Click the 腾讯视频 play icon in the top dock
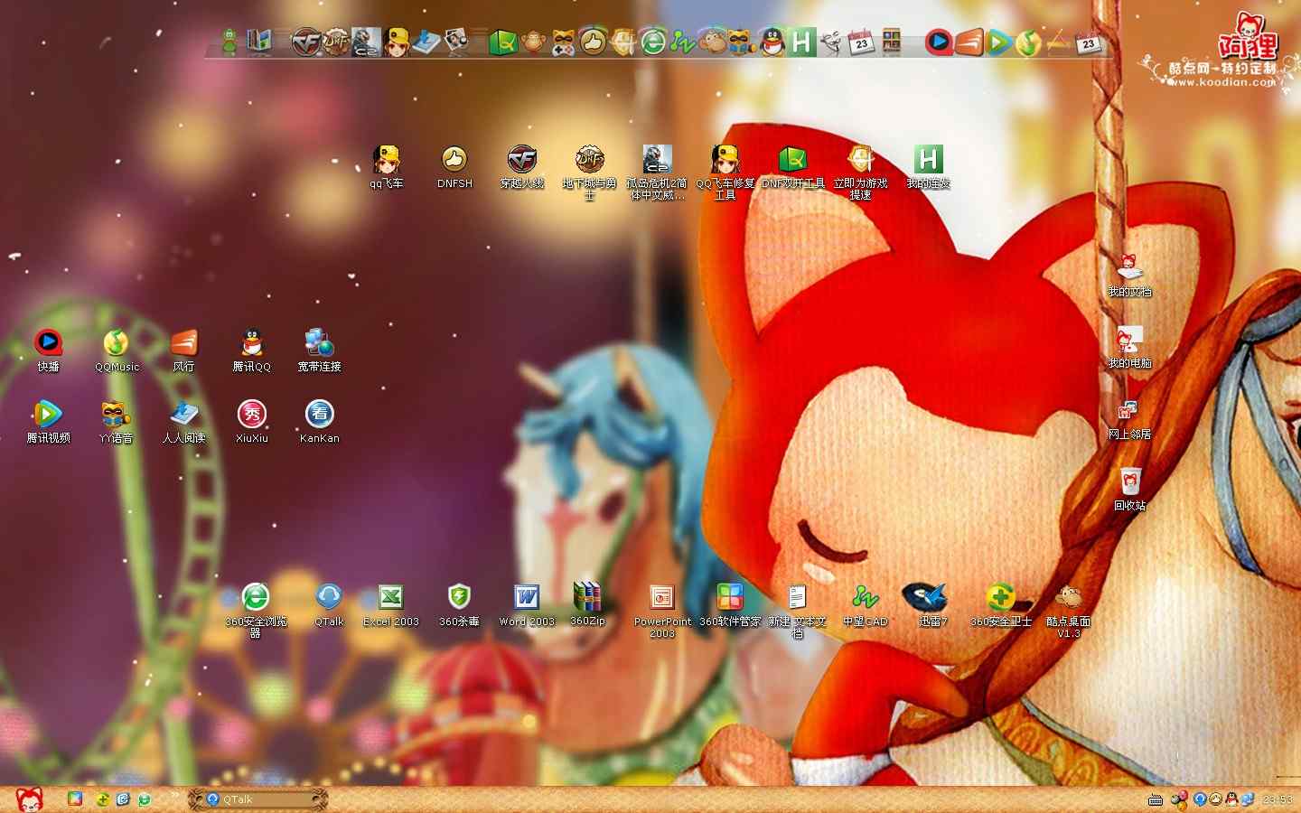The height and width of the screenshot is (813, 1301). click(998, 42)
